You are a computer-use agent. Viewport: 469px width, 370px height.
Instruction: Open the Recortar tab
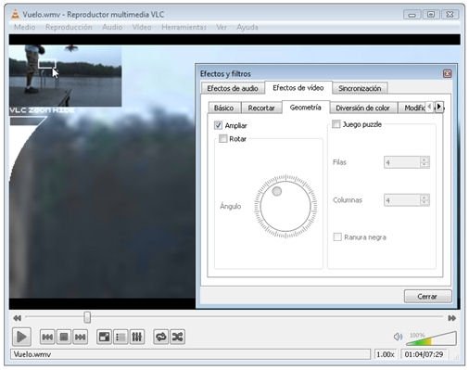pos(261,108)
